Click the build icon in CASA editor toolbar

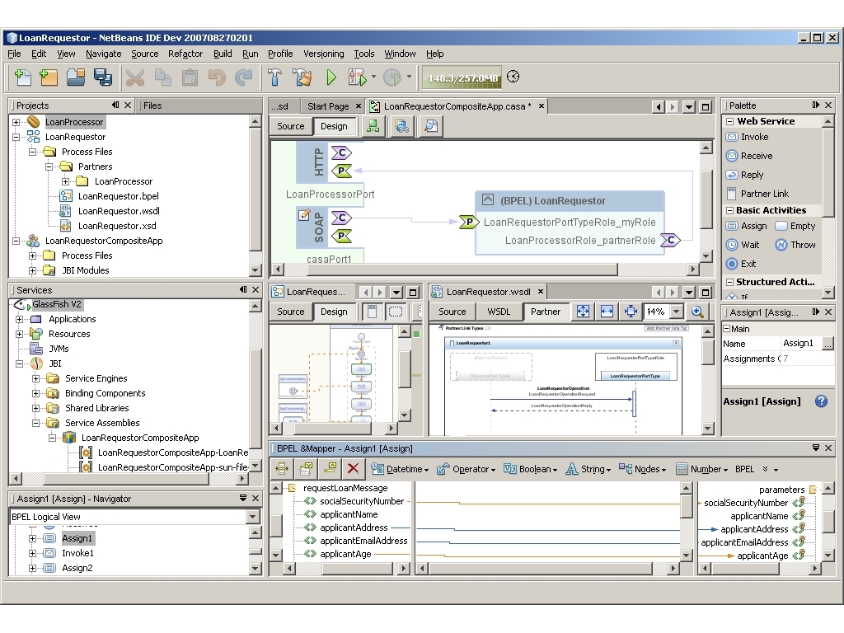pyautogui.click(x=373, y=126)
